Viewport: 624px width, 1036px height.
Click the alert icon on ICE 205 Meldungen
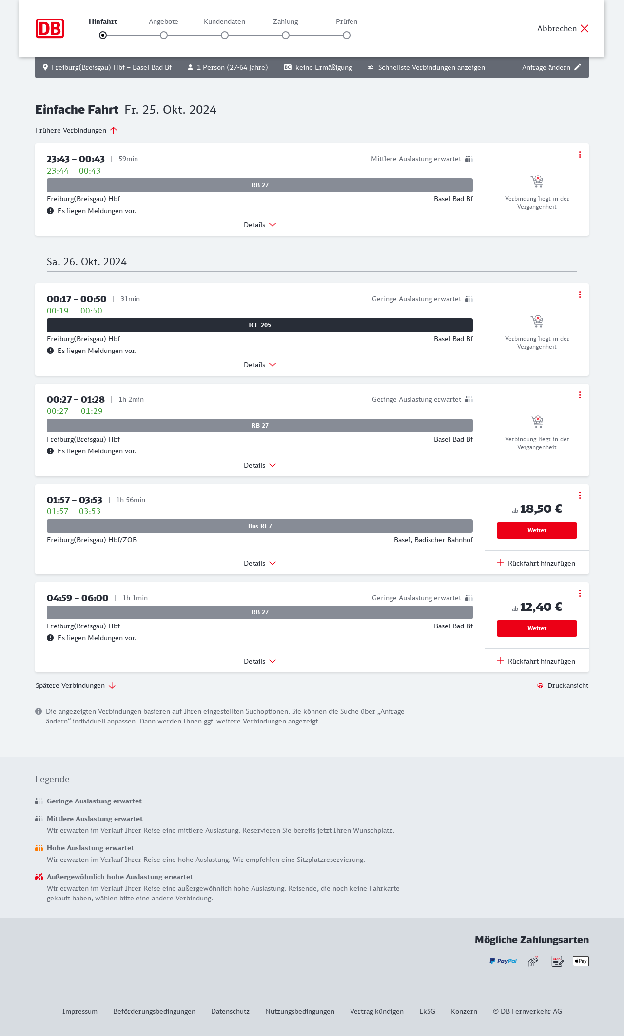tap(50, 351)
